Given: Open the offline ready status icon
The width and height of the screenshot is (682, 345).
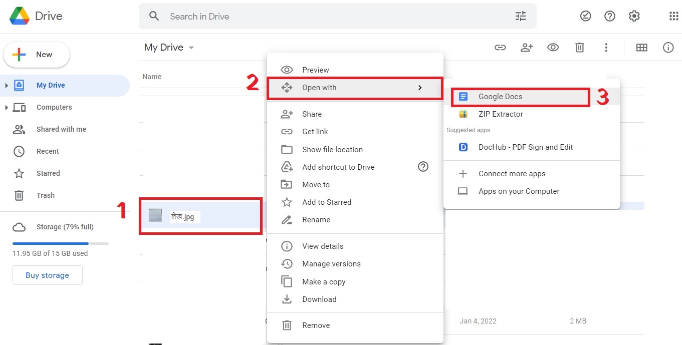Looking at the screenshot, I should [x=585, y=17].
